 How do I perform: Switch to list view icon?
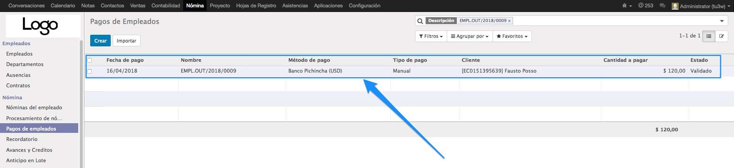tap(708, 36)
